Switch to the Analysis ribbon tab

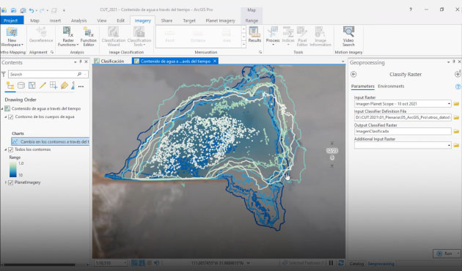click(78, 21)
